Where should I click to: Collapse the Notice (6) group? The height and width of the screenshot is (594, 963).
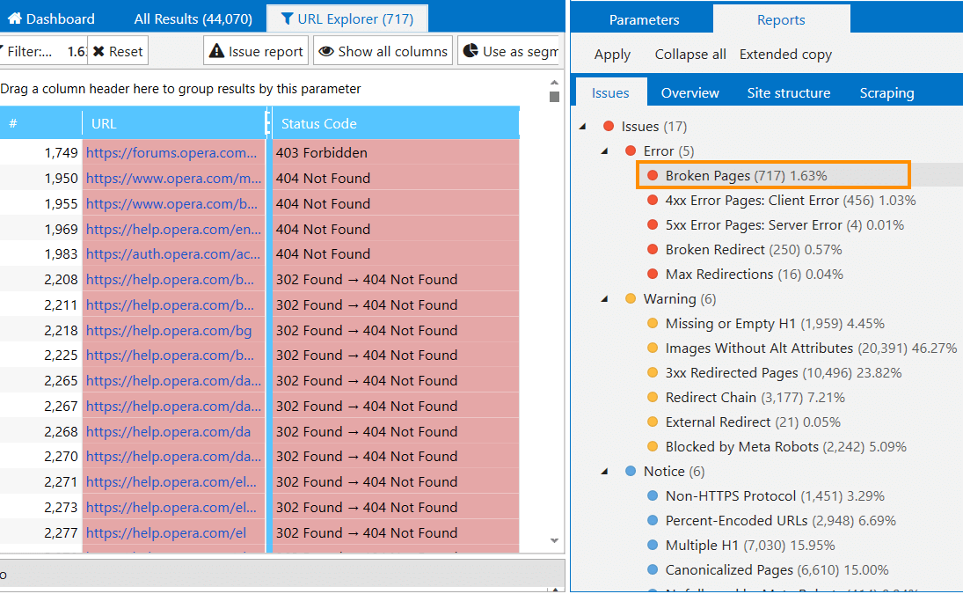605,471
